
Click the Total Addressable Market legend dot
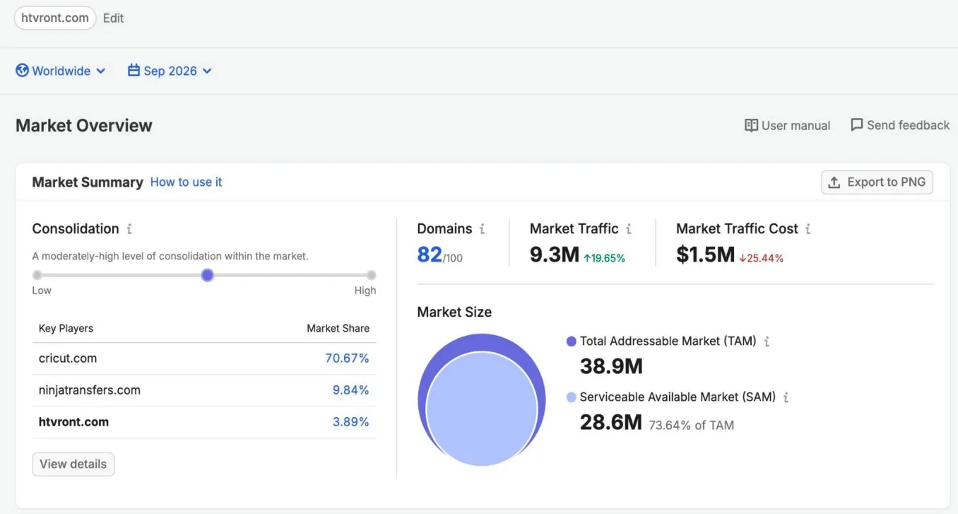pyautogui.click(x=572, y=341)
